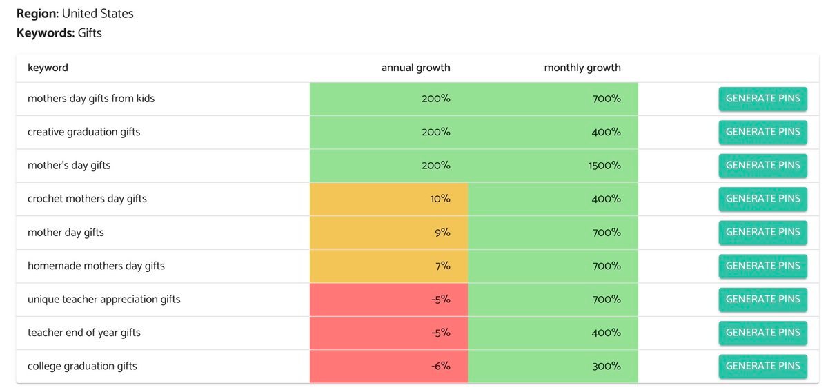Click Generate Pins for mother's day gifts
Viewport: 828px width, 390px height.
(x=762, y=166)
